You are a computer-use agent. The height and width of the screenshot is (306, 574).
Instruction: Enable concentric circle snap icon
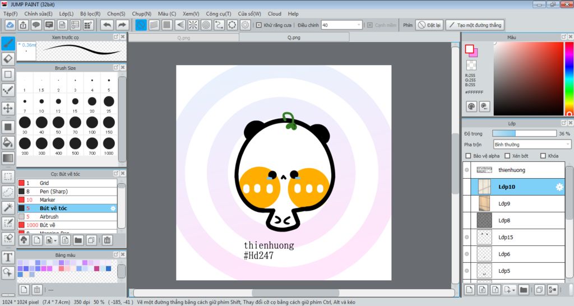click(x=206, y=25)
